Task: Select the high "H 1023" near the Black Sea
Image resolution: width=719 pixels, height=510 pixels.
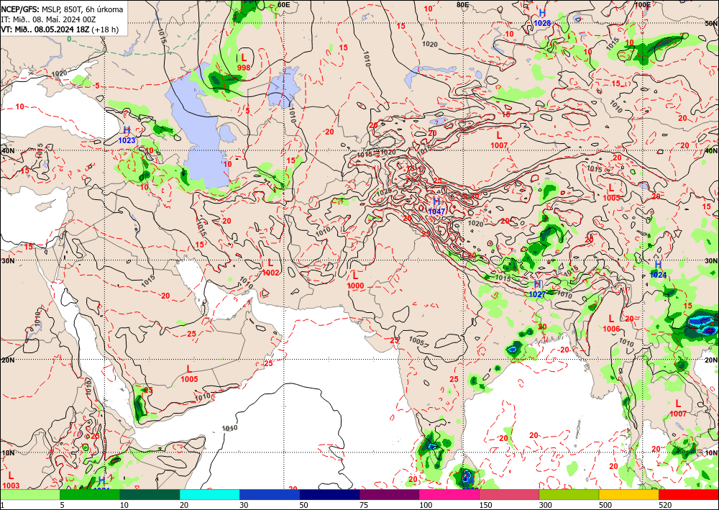Action: [127, 135]
